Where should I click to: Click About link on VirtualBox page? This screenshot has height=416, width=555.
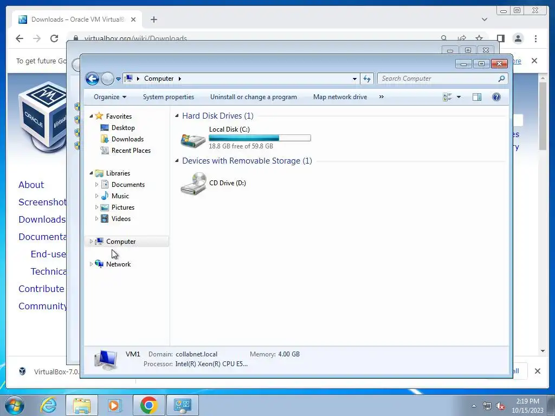point(31,185)
